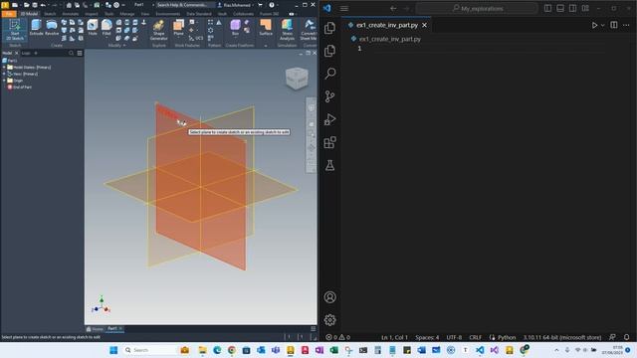Select the Extrude tool
Viewport: 637px width, 358px height.
click(x=36, y=28)
